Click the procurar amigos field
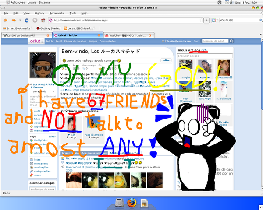This screenshot has height=210, width=263. coord(205,56)
